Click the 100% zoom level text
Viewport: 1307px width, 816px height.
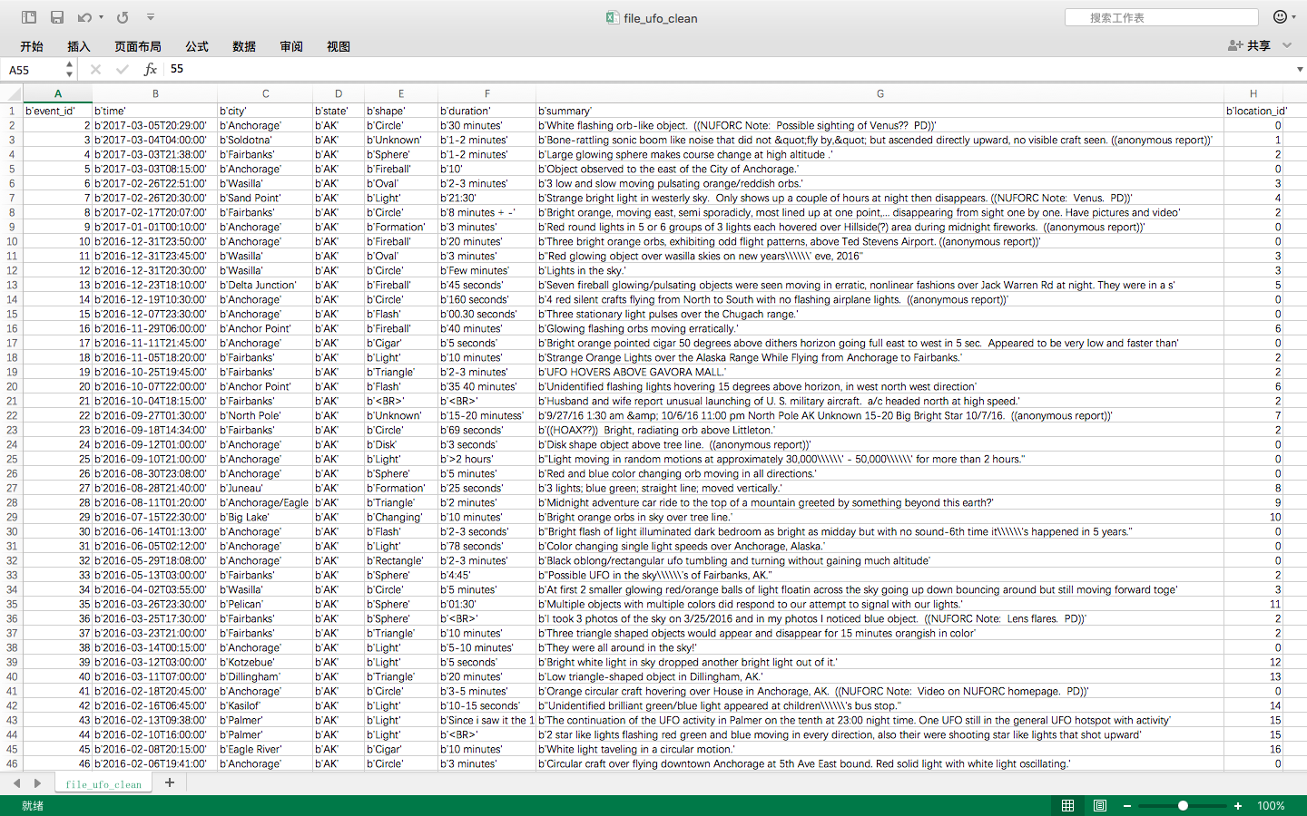1271,806
